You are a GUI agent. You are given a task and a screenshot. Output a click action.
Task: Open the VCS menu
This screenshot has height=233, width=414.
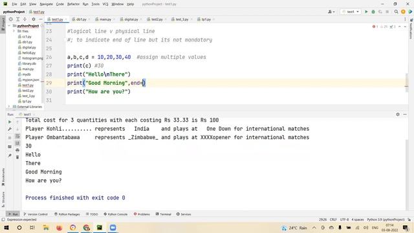click(105, 5)
